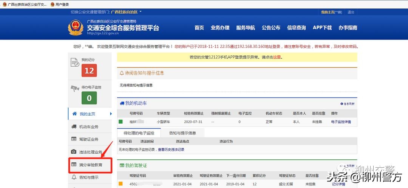Open 信息查询 in top navigation
Viewport: 408px width, 188px height.
pos(297,28)
